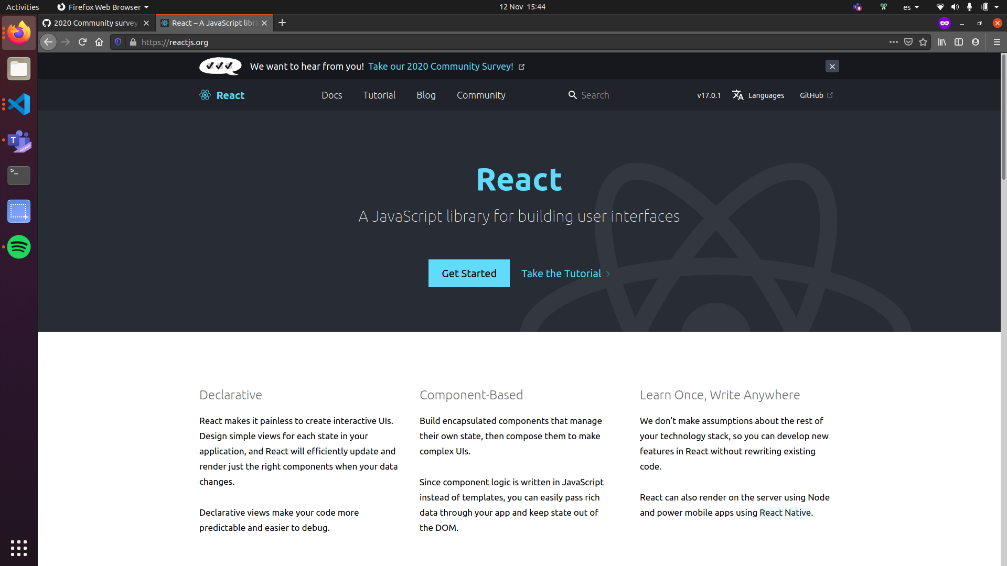Show all applications grid

pos(19,548)
